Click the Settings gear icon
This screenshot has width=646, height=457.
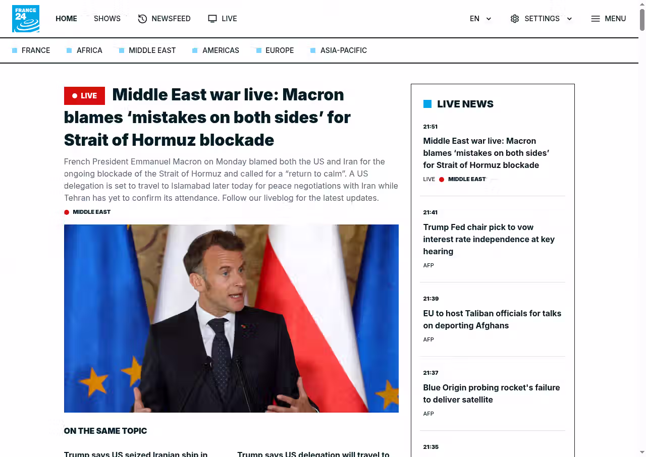pyautogui.click(x=515, y=19)
